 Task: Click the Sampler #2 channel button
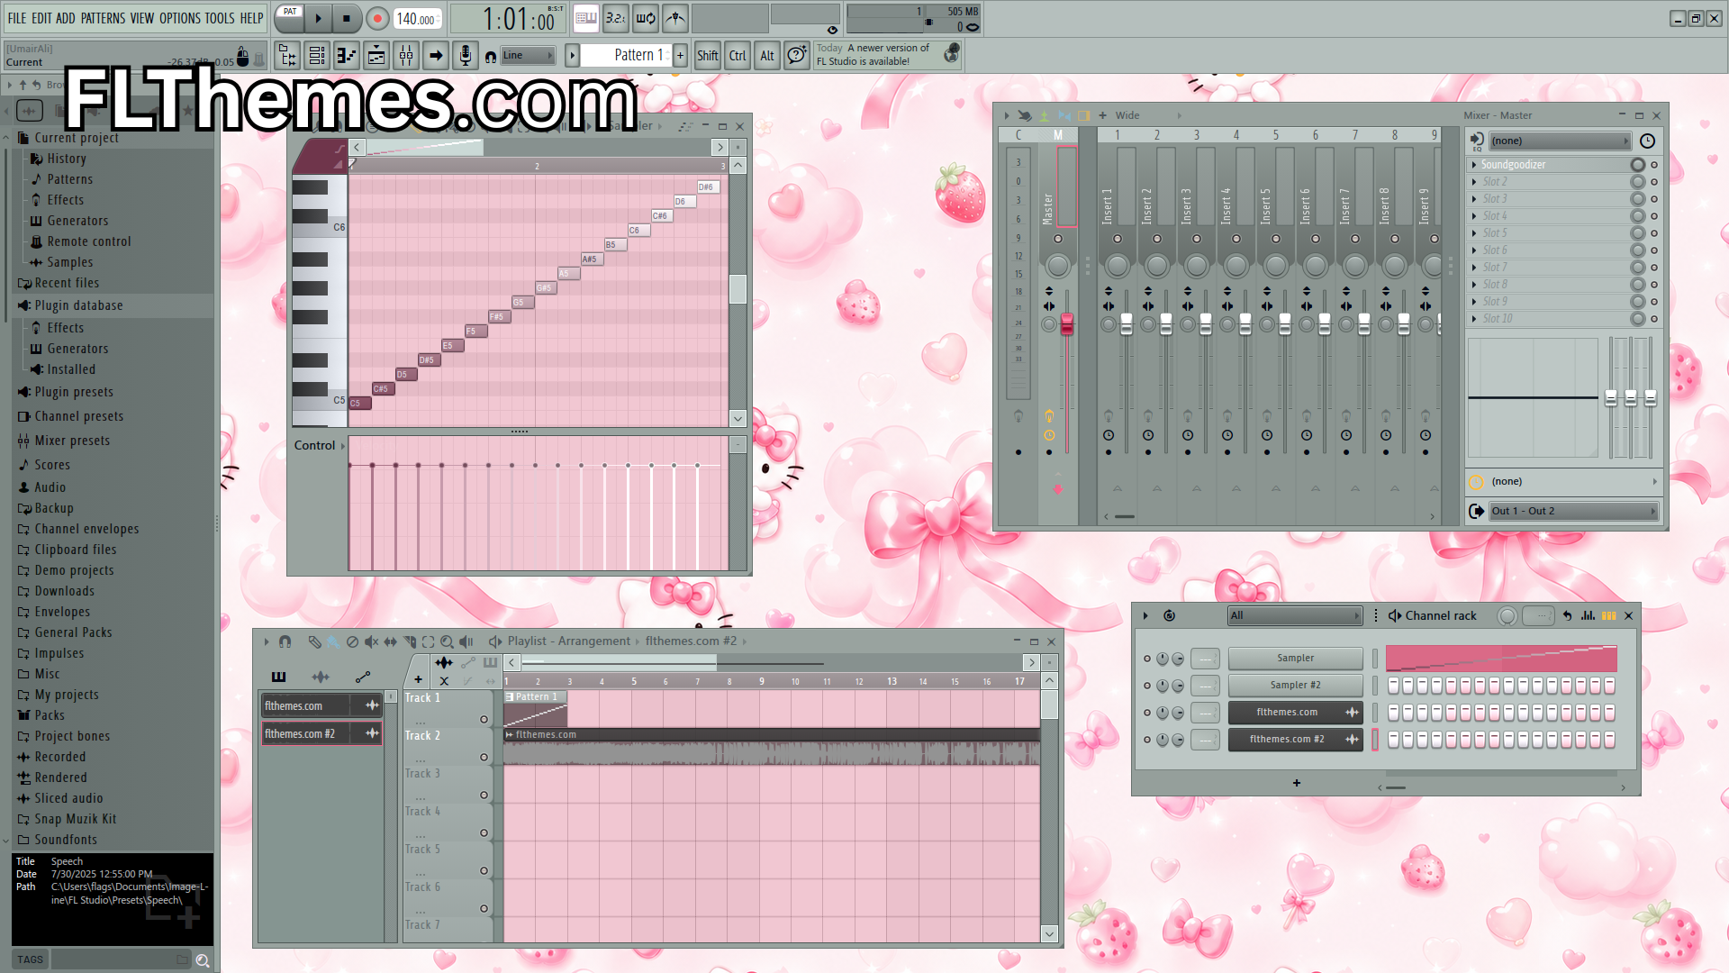tap(1295, 686)
